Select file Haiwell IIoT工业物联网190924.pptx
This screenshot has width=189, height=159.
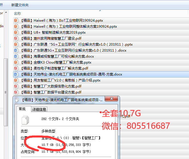[101, 20]
